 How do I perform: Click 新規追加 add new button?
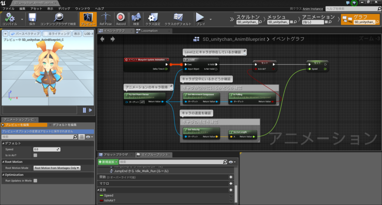pyautogui.click(x=108, y=162)
